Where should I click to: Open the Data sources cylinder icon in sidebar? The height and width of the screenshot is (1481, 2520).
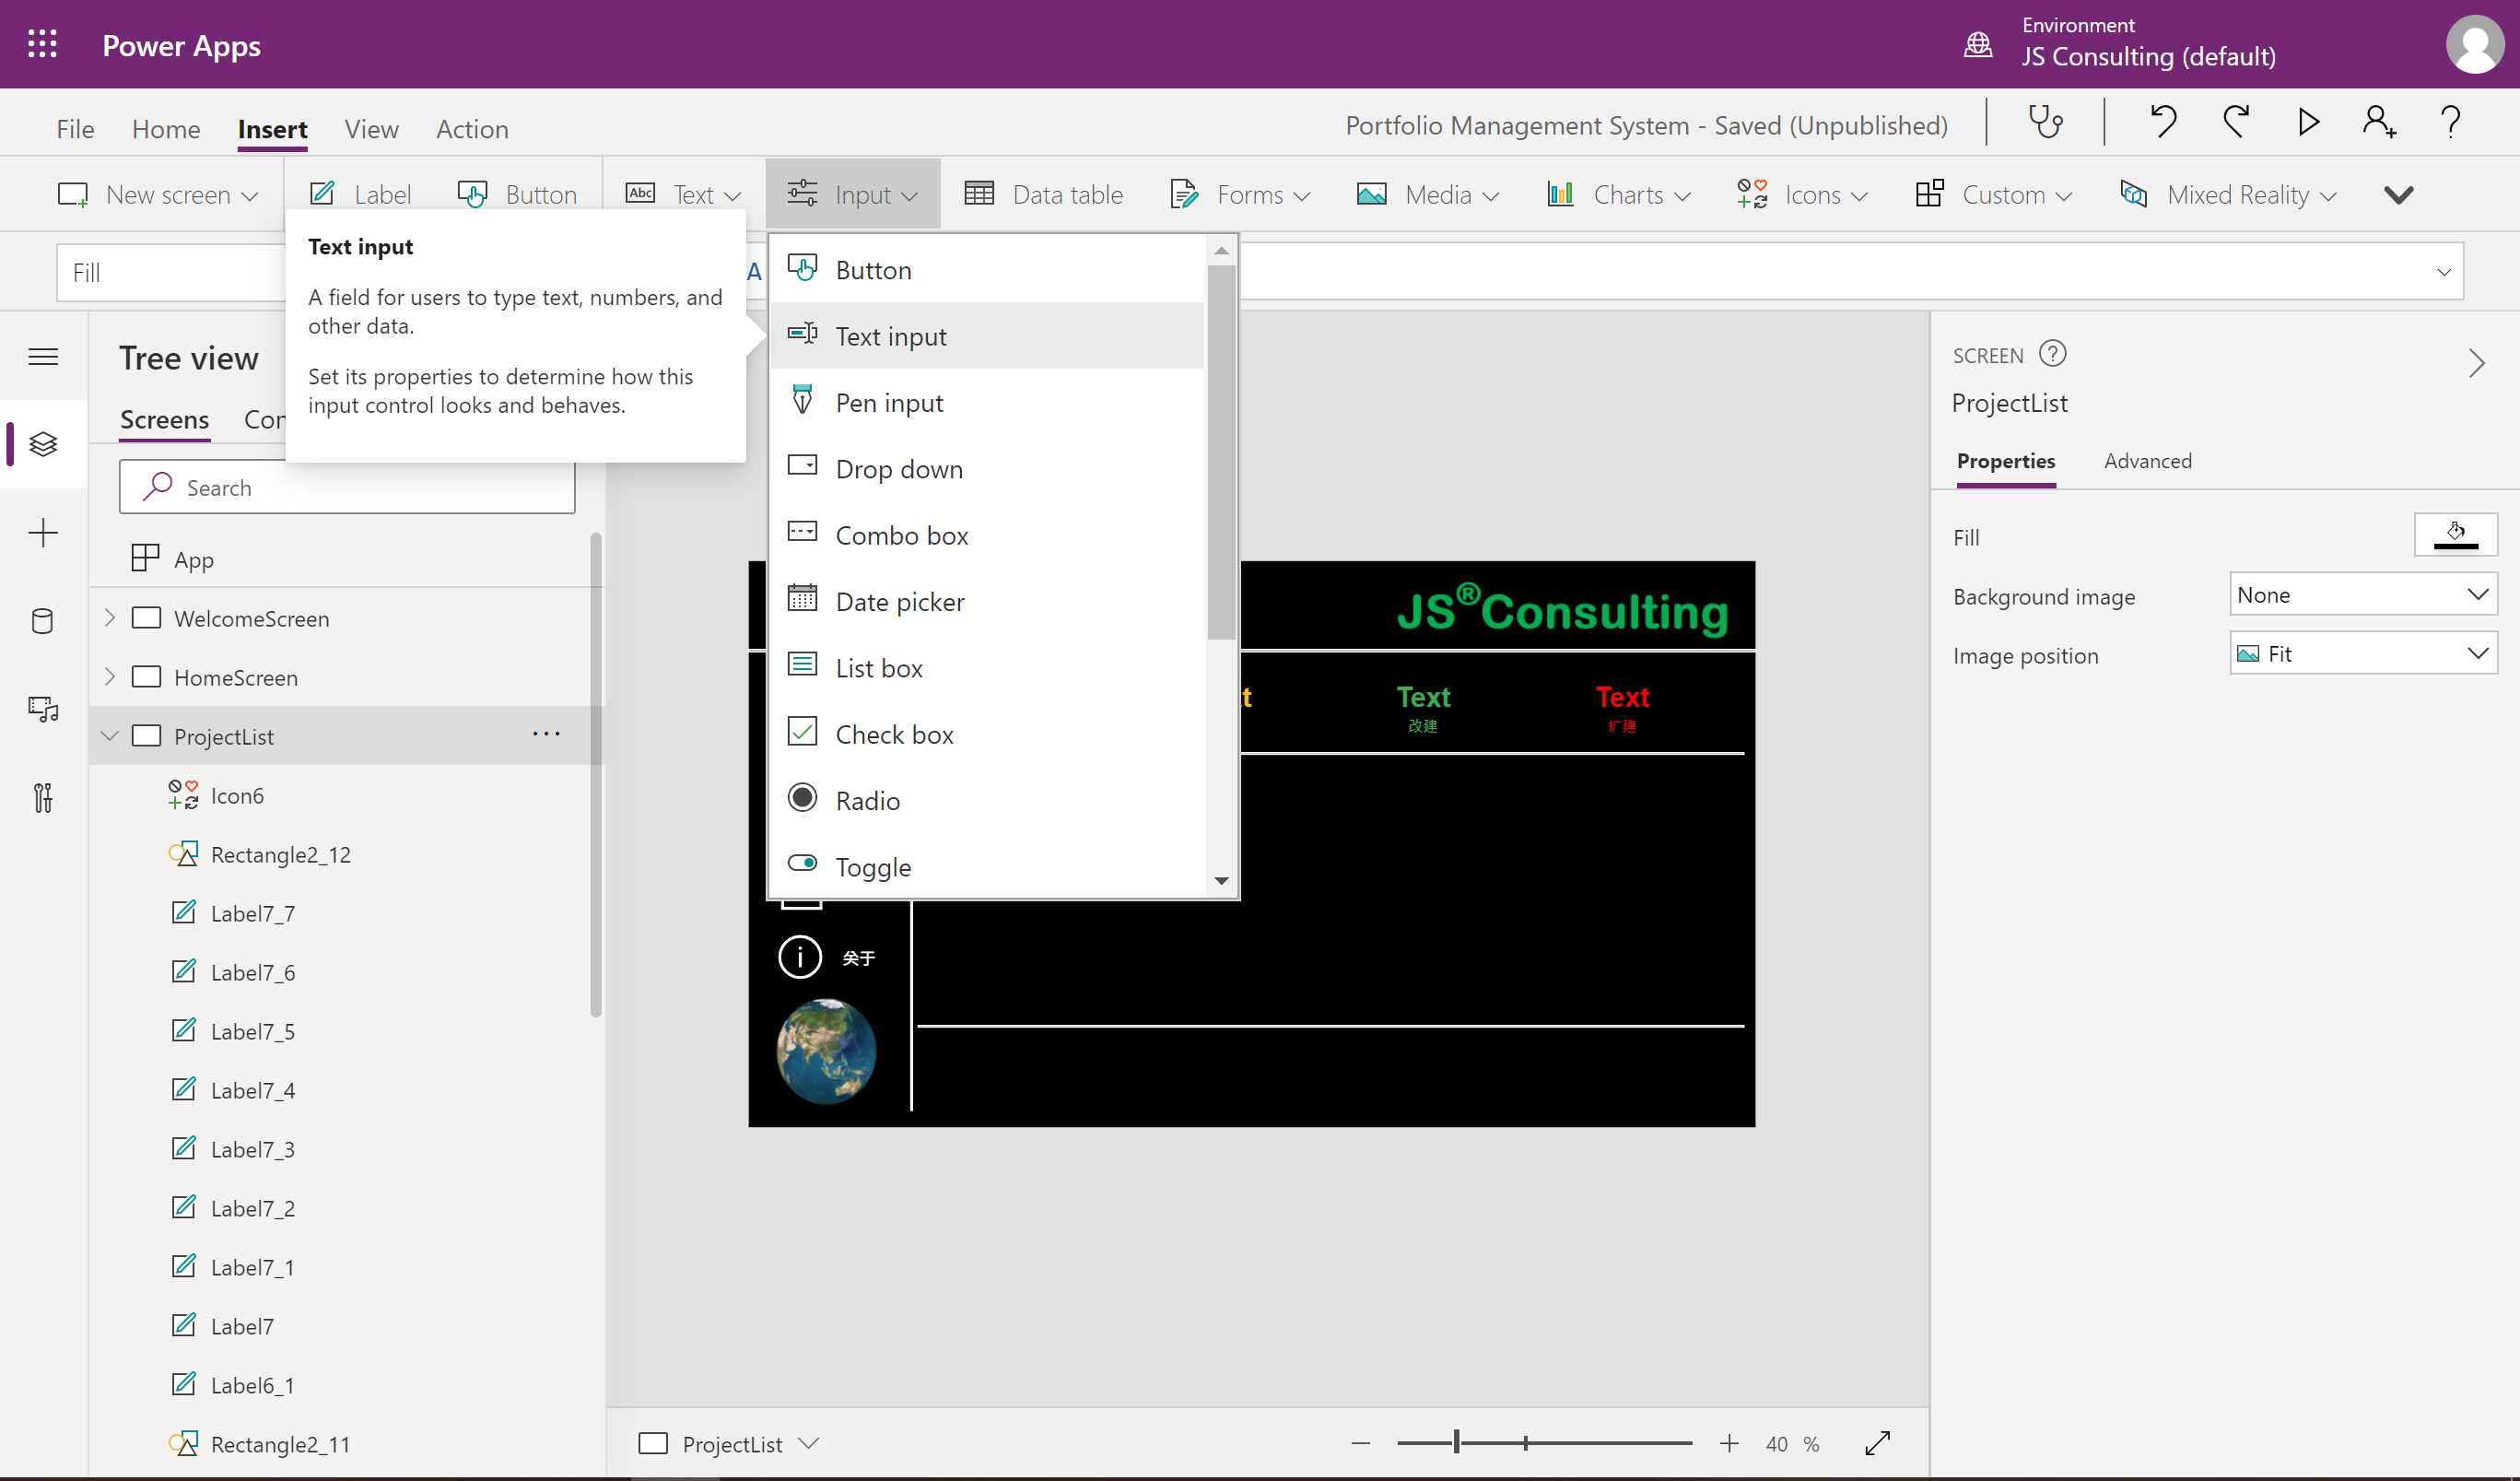(43, 621)
